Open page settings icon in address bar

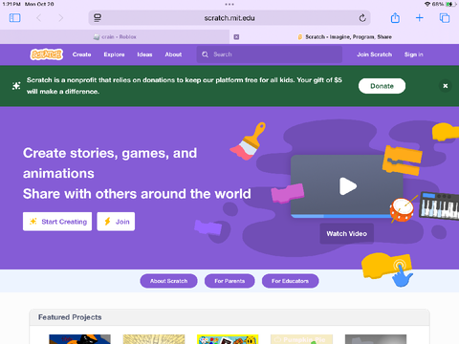(98, 18)
